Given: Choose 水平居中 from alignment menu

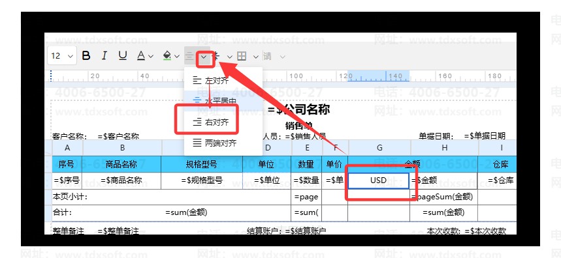Looking at the screenshot, I should (x=223, y=102).
